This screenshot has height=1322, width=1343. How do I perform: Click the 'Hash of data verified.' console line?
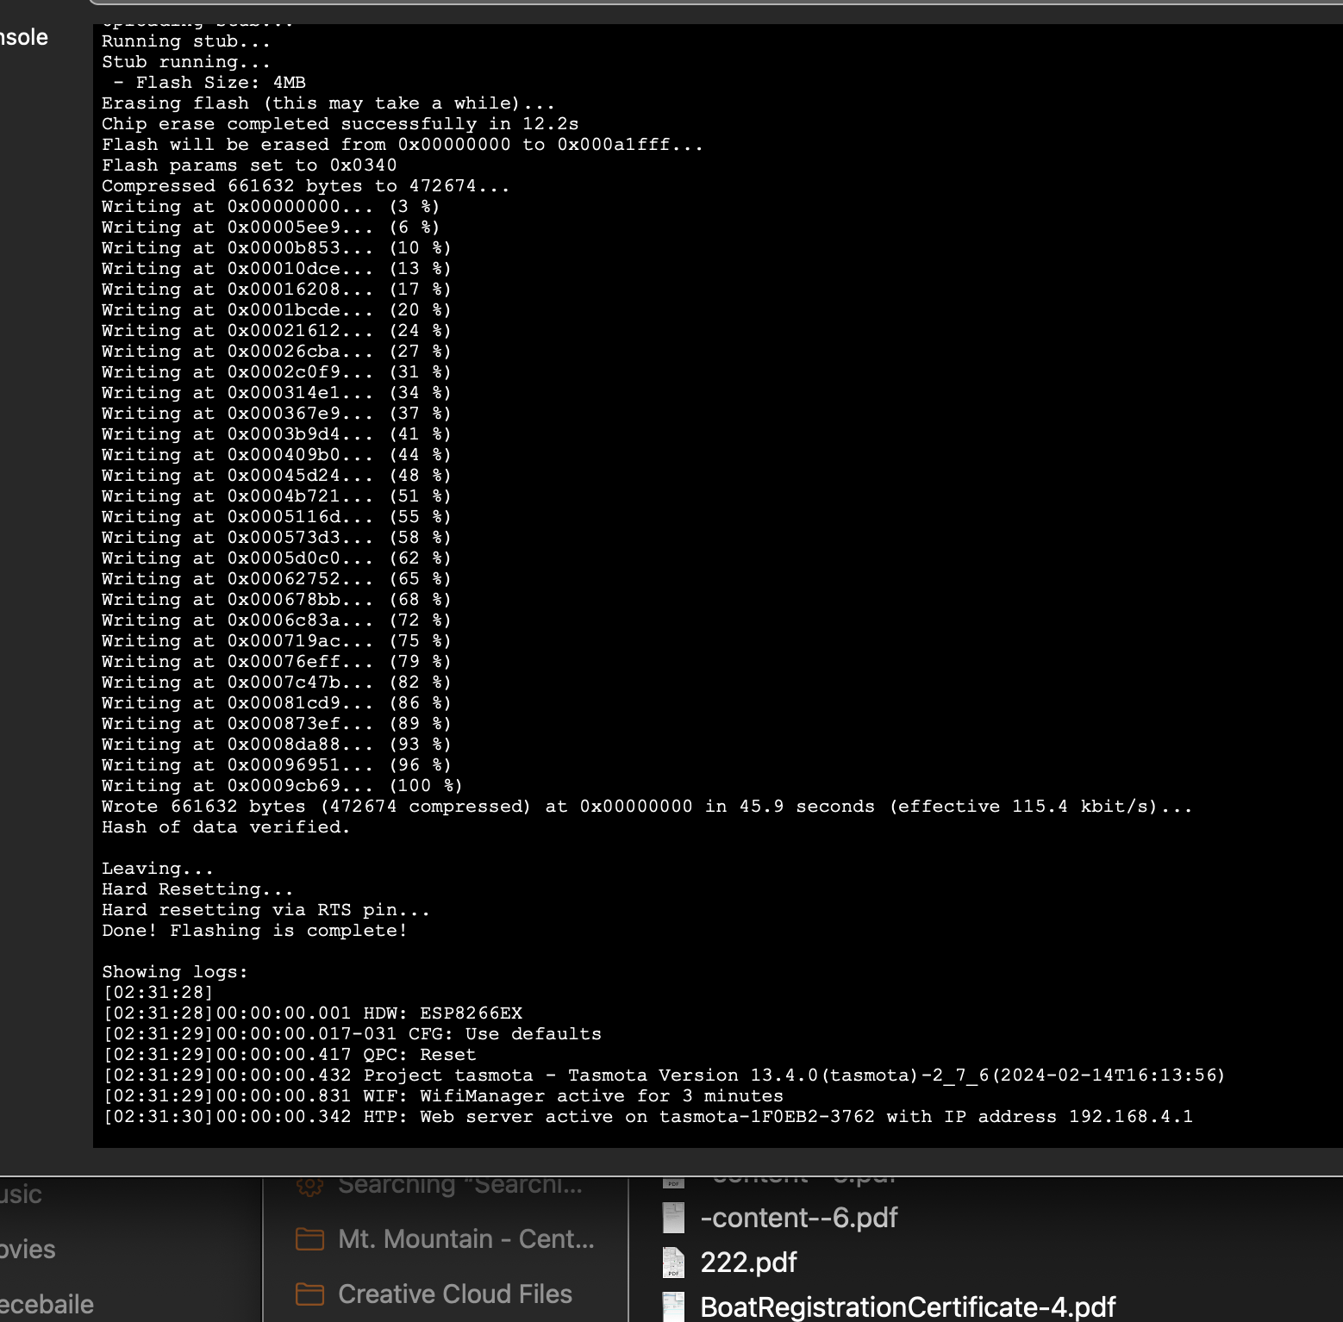(226, 827)
